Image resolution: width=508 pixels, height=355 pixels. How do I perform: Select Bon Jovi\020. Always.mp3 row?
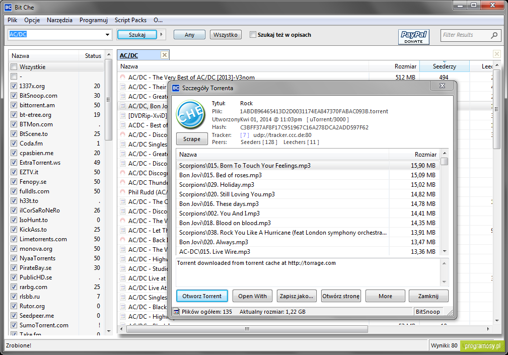point(282,242)
